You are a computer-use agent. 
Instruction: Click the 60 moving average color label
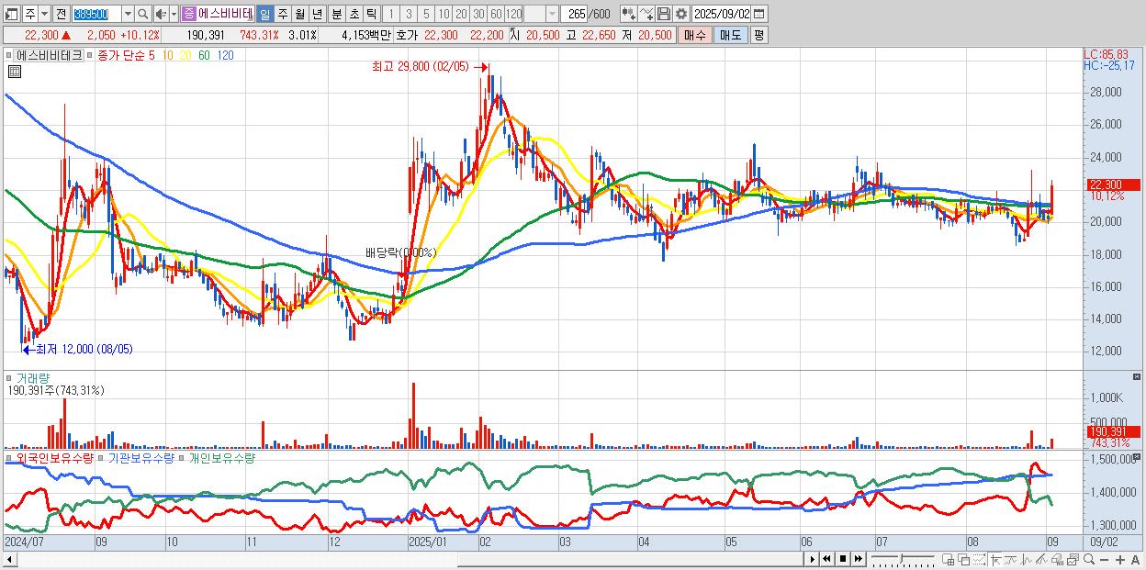pos(203,55)
